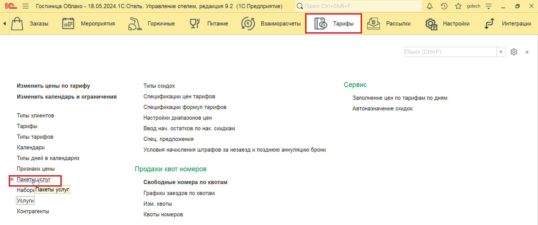Open Типы дней в календарях
The width and height of the screenshot is (538, 225).
click(48, 158)
